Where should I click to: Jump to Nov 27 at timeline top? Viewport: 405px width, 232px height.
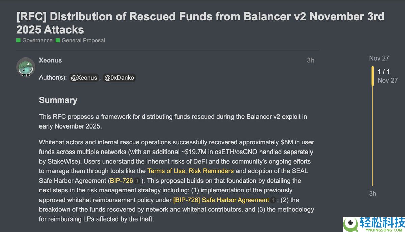(379, 58)
